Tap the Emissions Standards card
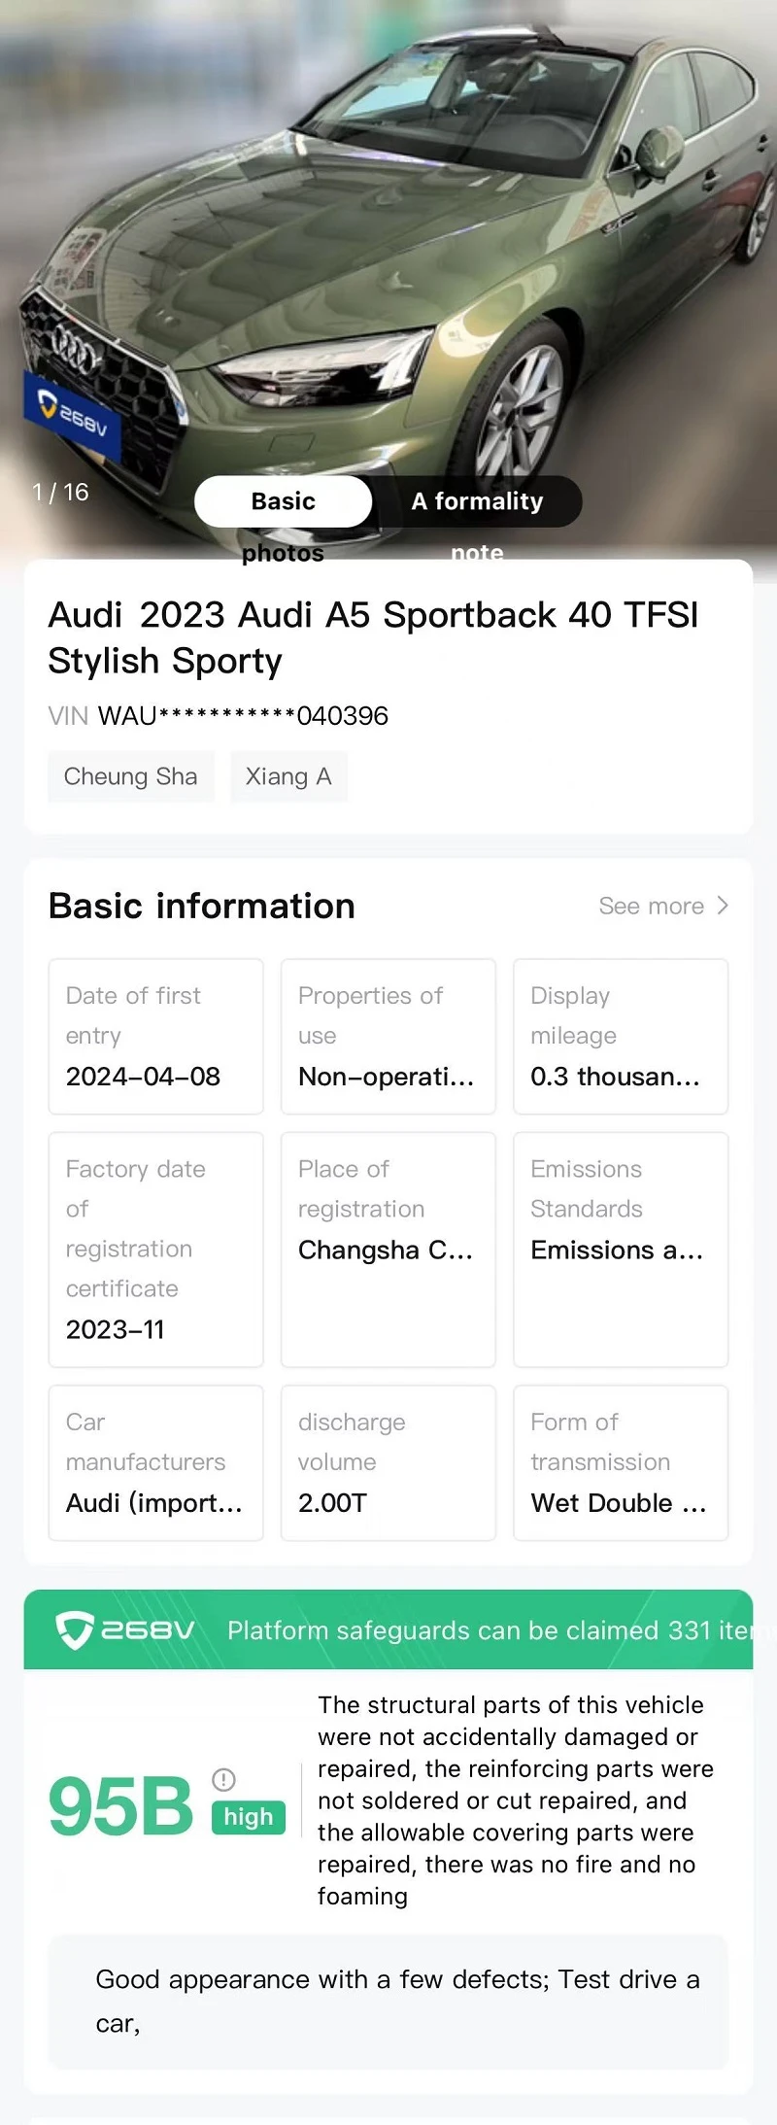This screenshot has width=777, height=2125. [621, 1250]
